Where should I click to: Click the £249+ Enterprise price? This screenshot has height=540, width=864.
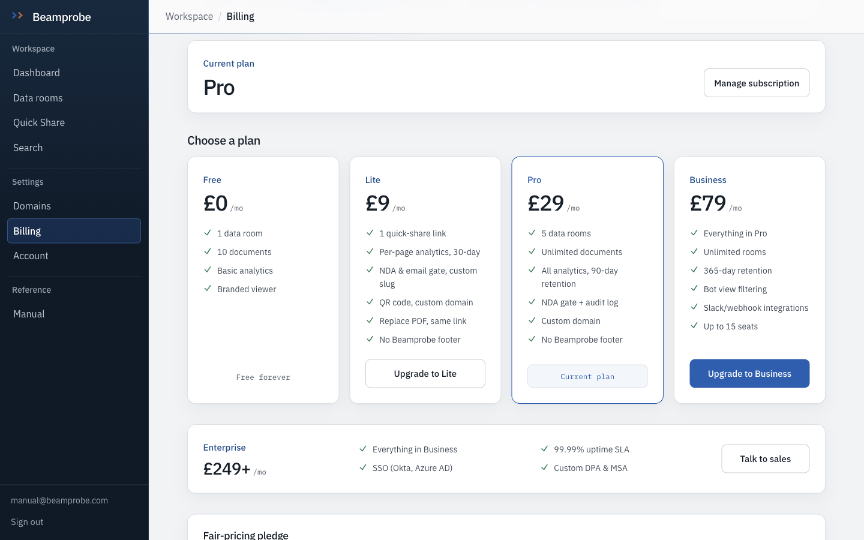(227, 469)
